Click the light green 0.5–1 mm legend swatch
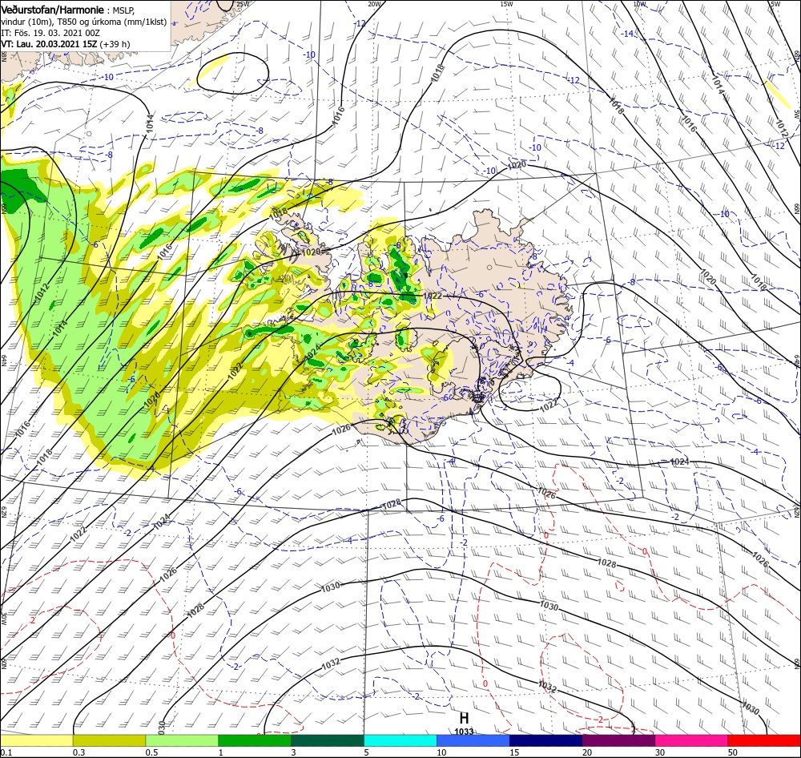This screenshot has height=758, width=801. pos(182,740)
